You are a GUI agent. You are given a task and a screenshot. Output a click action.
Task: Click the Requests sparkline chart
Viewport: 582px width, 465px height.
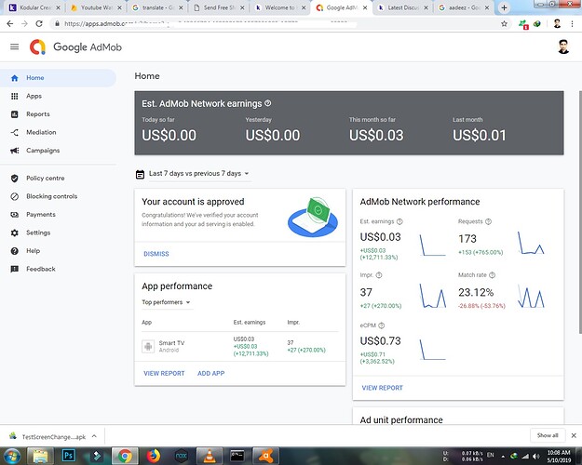coord(531,243)
